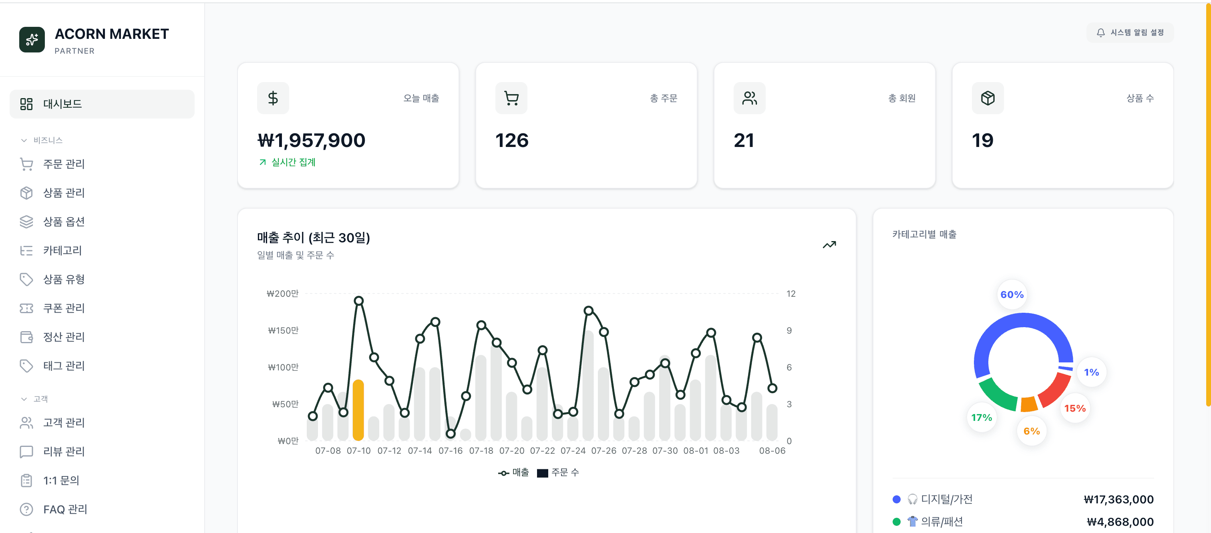Click the dollar icon on 오늘 매출 card
1211x533 pixels.
coord(273,98)
